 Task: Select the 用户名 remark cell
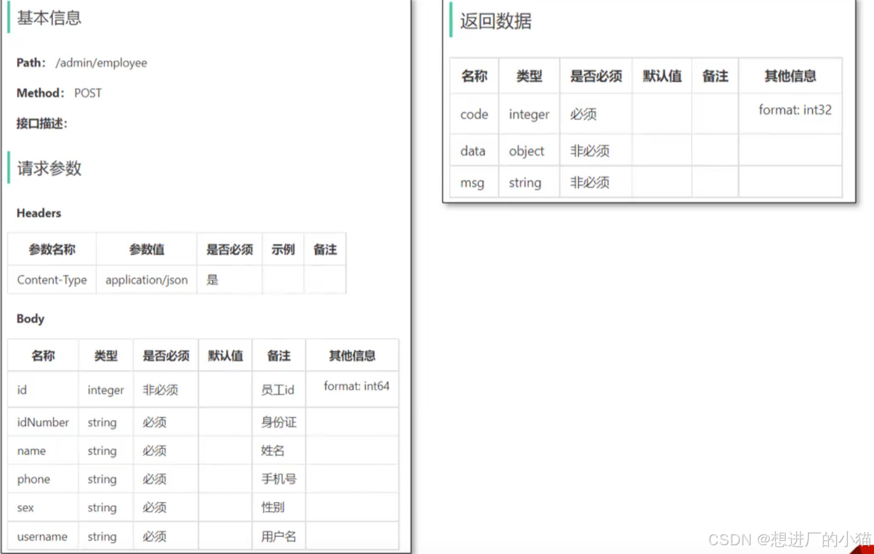coord(279,536)
